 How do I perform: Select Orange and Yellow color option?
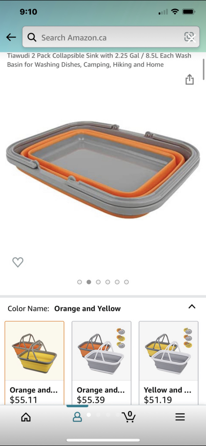(34, 363)
